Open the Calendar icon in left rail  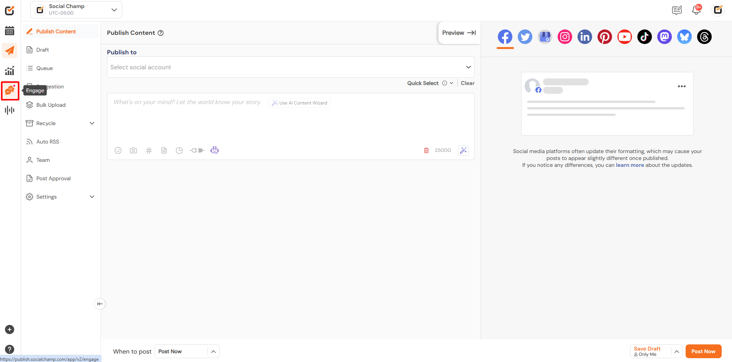[x=10, y=31]
